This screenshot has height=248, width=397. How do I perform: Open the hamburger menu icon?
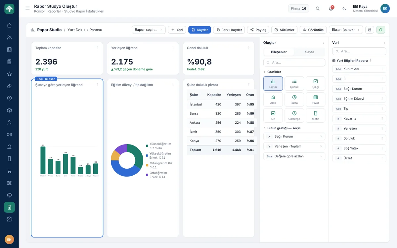click(x=27, y=8)
